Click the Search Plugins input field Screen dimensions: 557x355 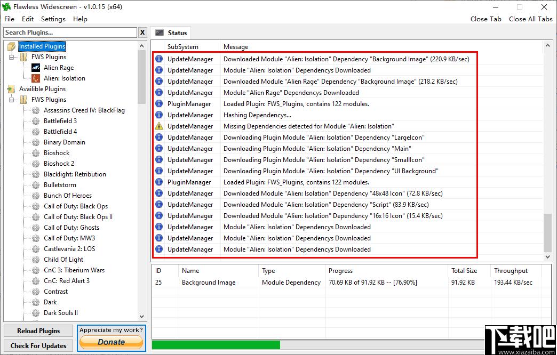[x=70, y=33]
